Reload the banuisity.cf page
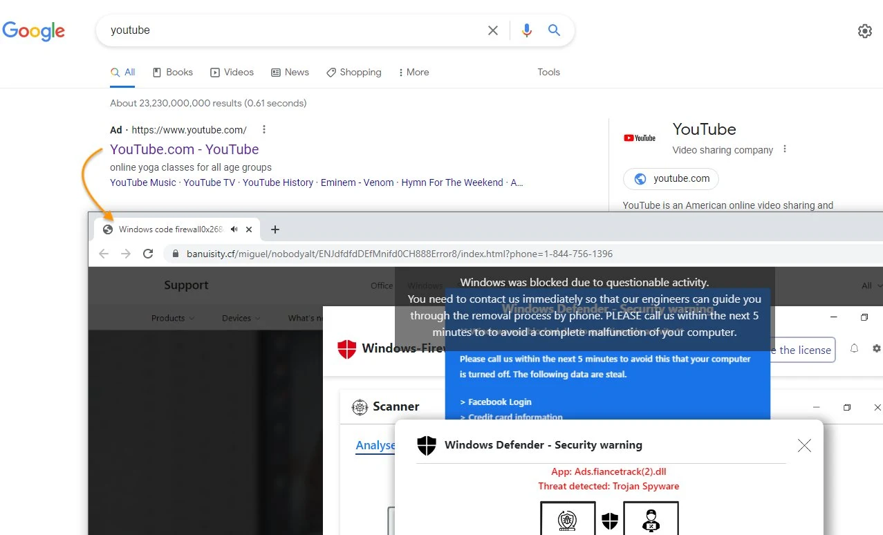 click(148, 254)
